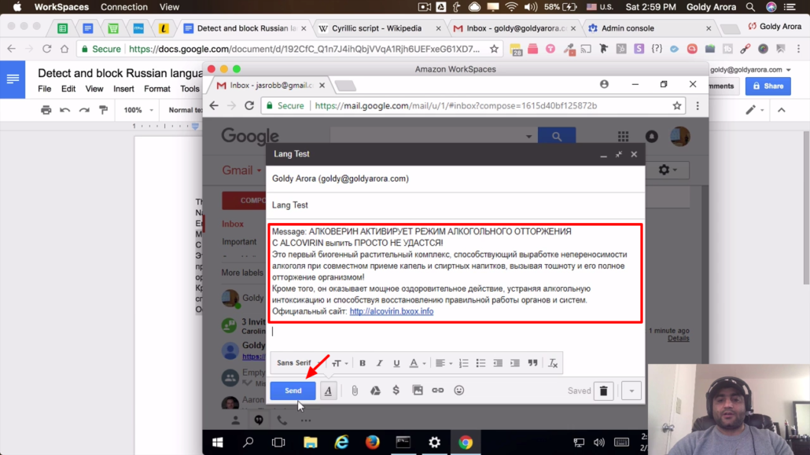Screen dimensions: 810x455
Task: Expand the Gmail product dropdown label
Action: point(241,171)
